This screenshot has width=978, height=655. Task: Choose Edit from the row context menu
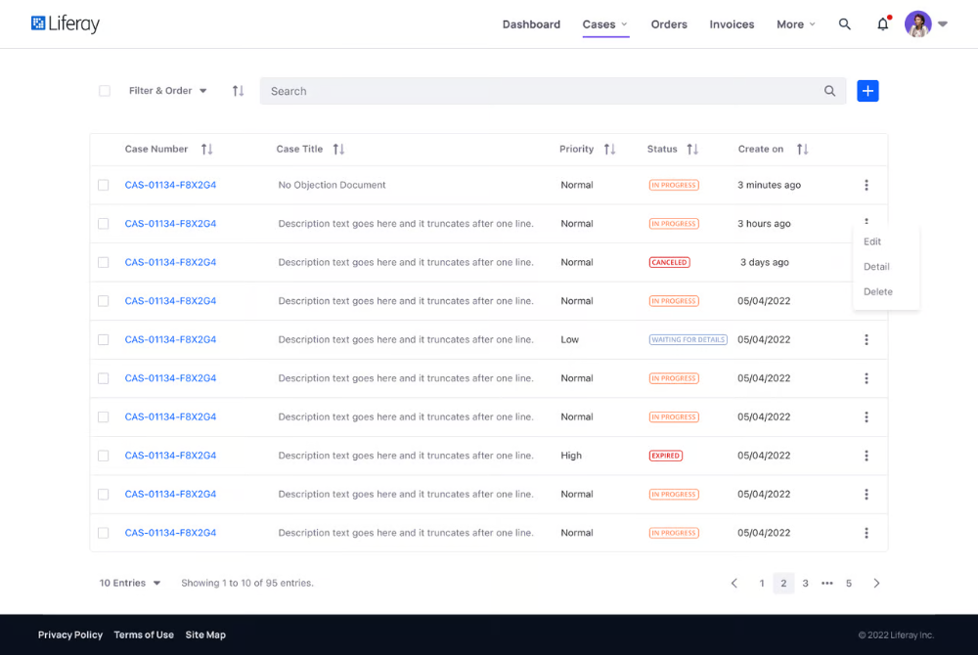tap(872, 241)
